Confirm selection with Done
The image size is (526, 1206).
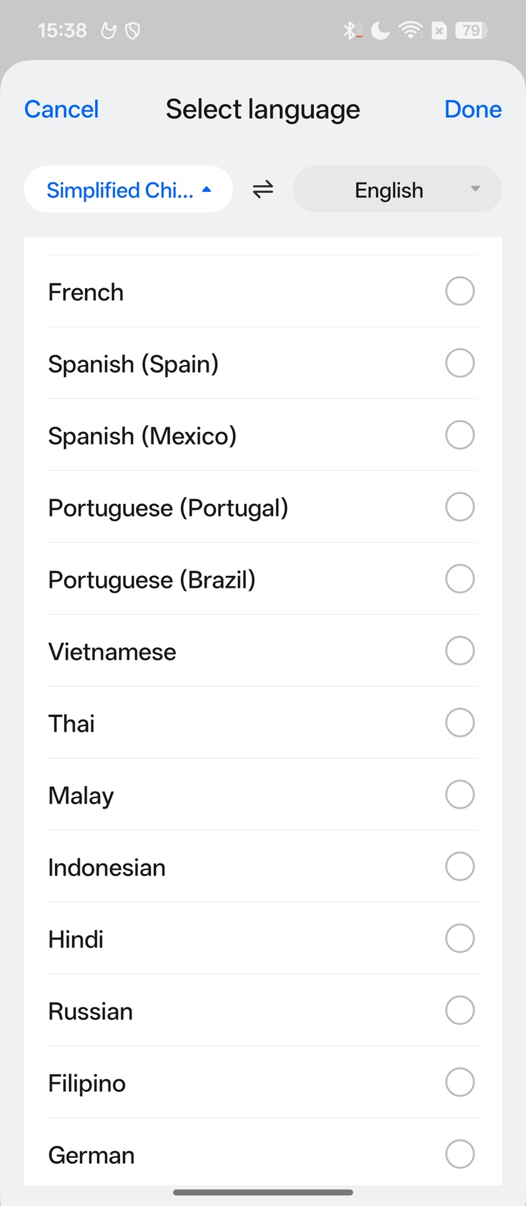click(x=473, y=109)
